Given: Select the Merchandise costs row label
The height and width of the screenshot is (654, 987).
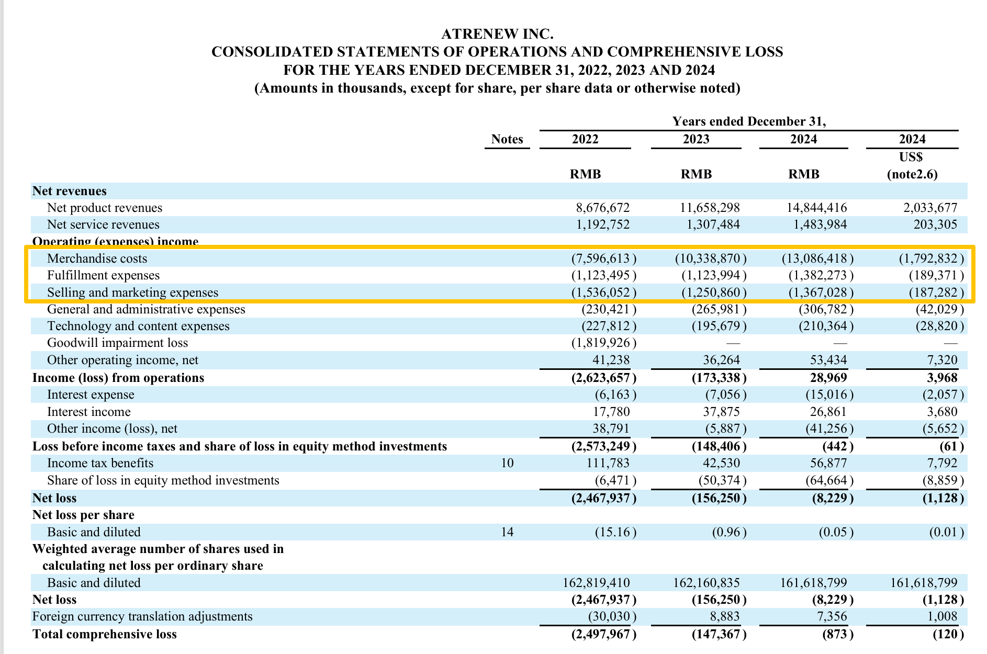Looking at the screenshot, I should (97, 258).
